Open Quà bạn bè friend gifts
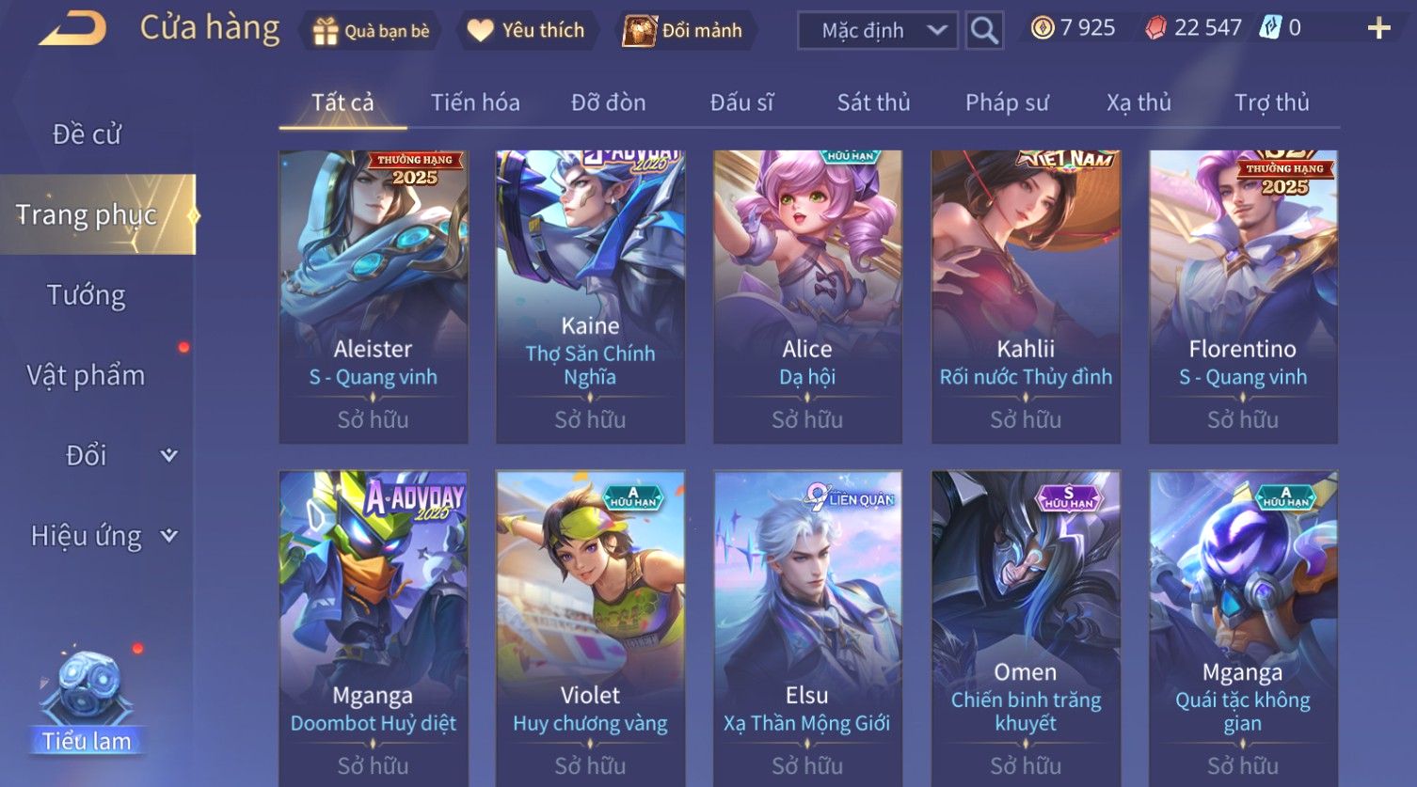The width and height of the screenshot is (1417, 787). point(371,31)
